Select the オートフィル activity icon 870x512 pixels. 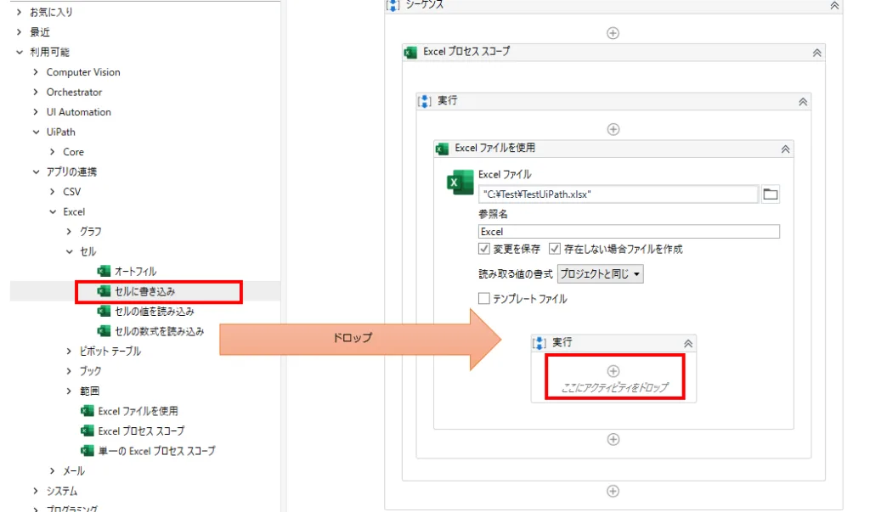[105, 272]
